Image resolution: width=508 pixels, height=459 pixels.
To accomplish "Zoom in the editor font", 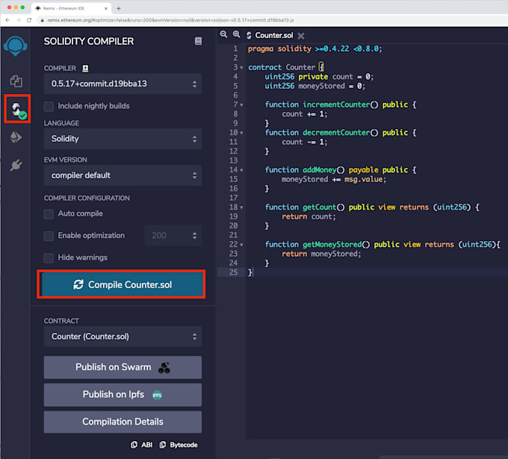I will (237, 34).
